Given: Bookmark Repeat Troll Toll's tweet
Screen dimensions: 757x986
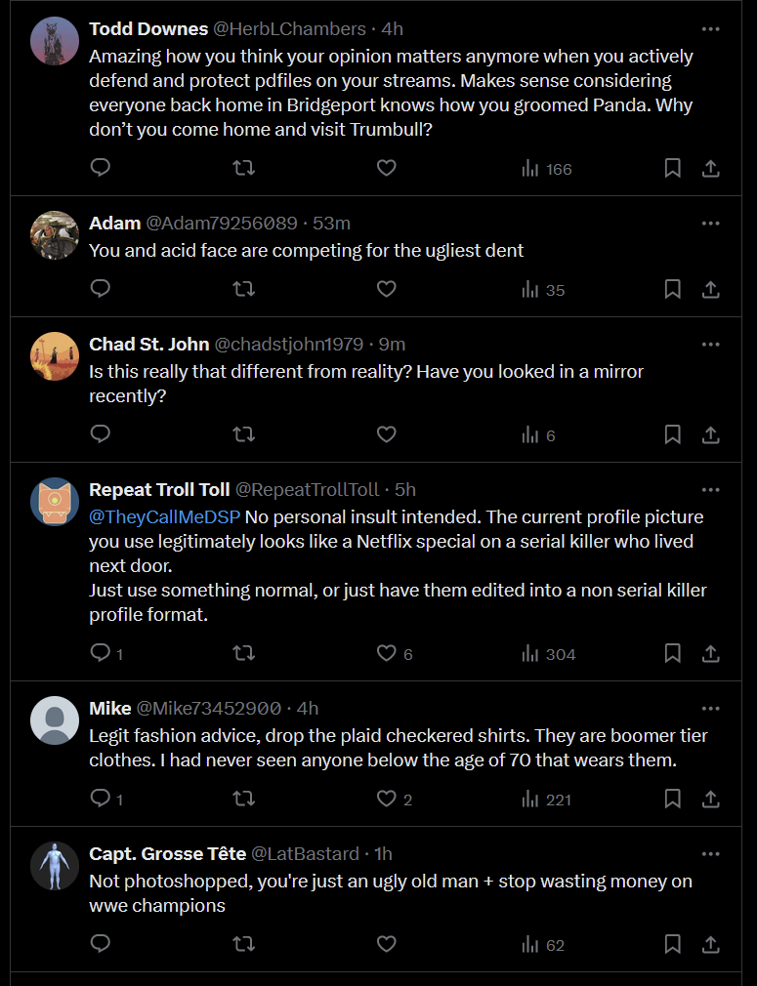Looking at the screenshot, I should coord(673,653).
